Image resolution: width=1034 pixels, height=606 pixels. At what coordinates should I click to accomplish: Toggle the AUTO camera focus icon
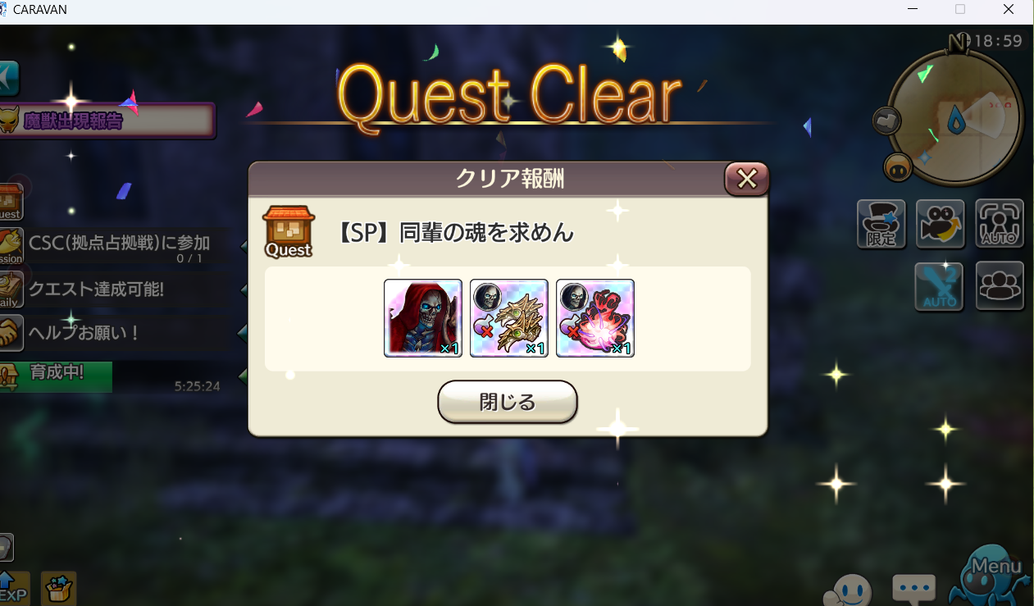(x=1000, y=224)
